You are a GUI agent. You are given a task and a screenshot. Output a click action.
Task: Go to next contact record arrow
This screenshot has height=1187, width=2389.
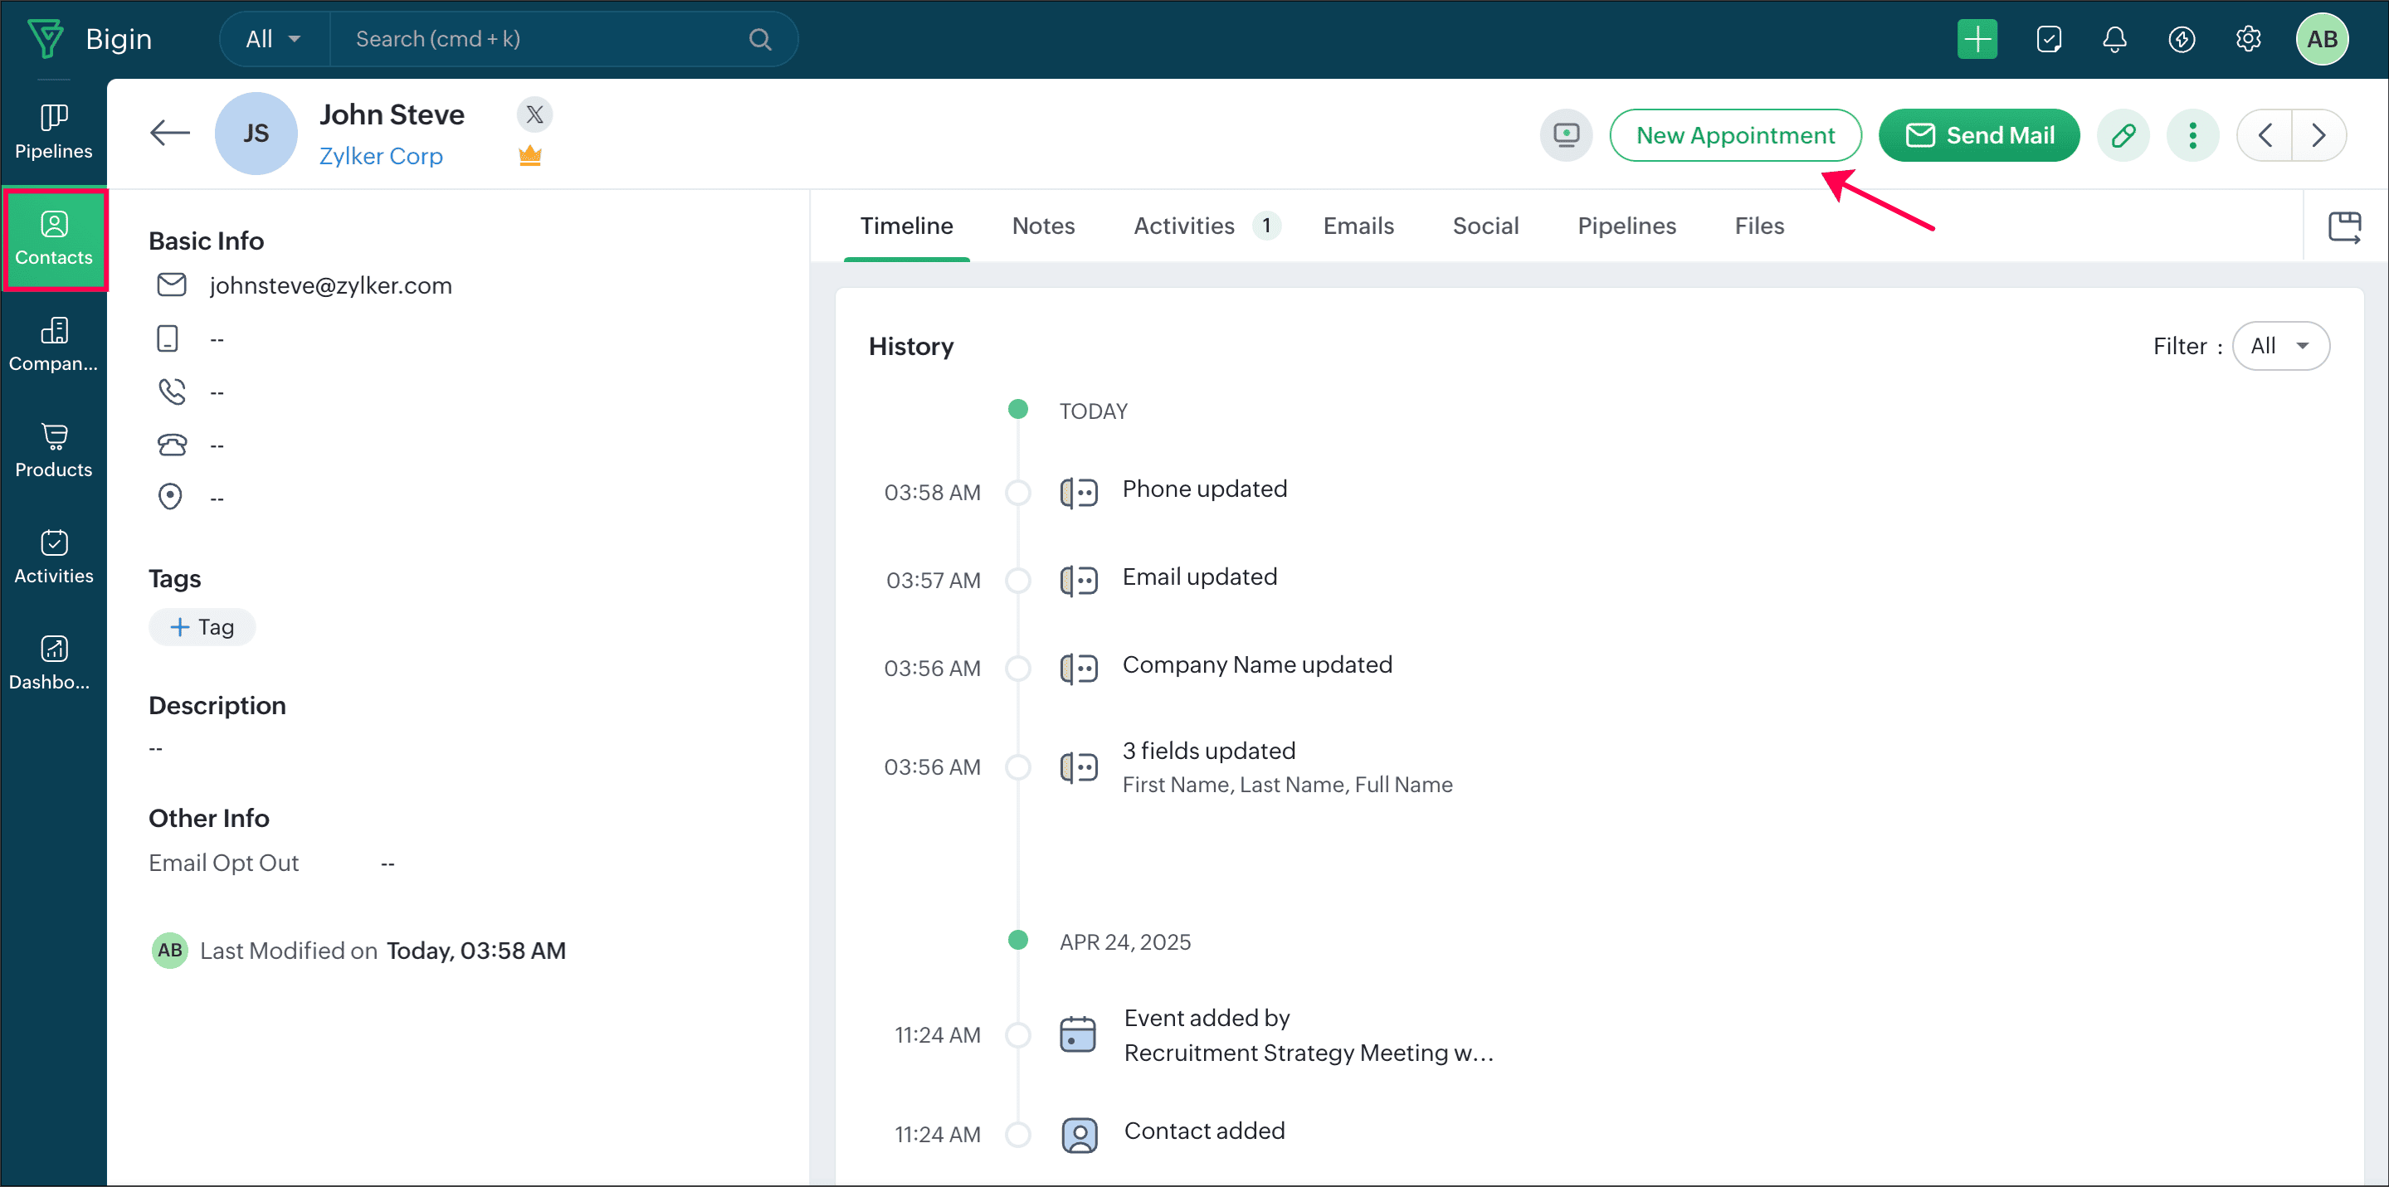pos(2318,135)
